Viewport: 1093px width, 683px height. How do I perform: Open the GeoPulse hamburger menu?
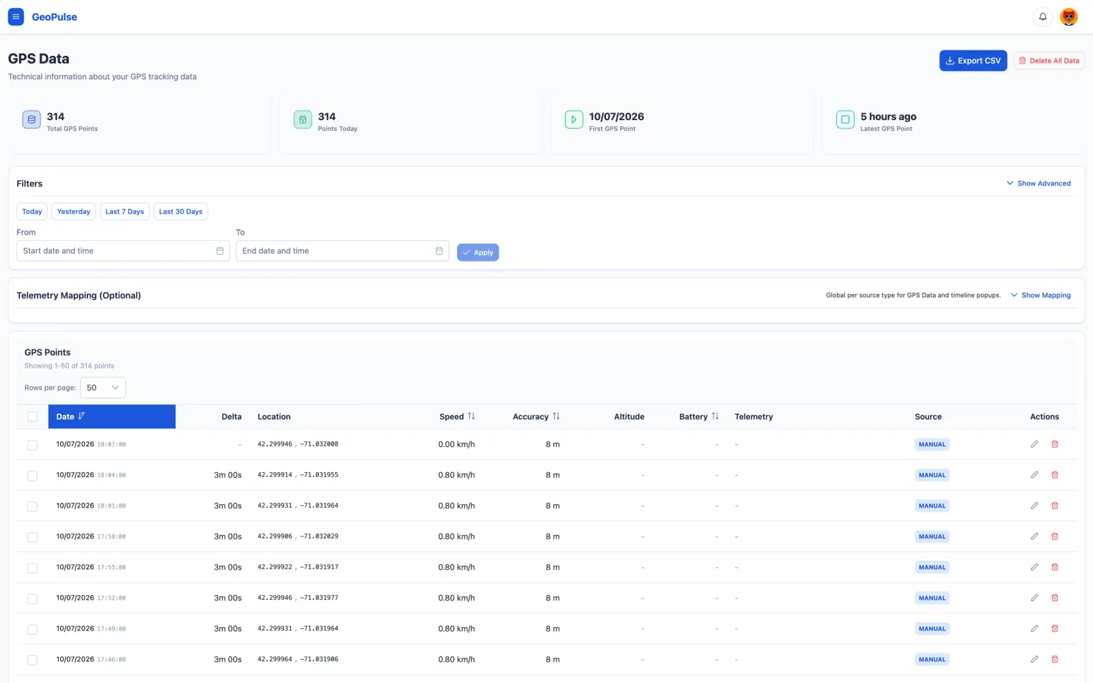(16, 17)
